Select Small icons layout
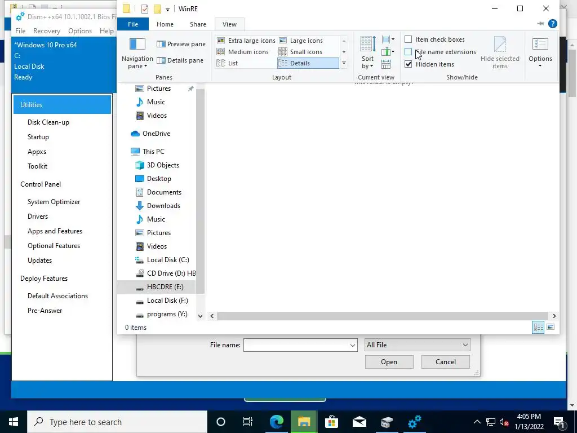Image resolution: width=577 pixels, height=433 pixels. [300, 52]
